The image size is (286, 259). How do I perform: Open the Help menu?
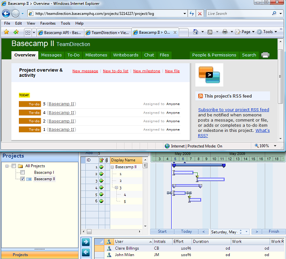[x=79, y=23]
